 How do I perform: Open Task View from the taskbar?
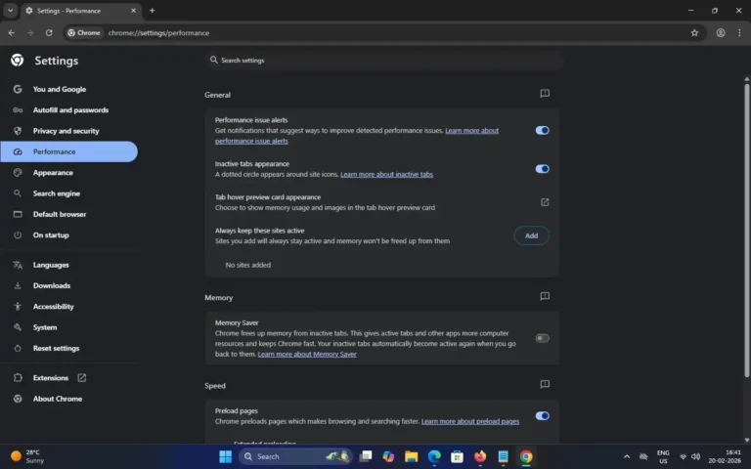coord(366,456)
